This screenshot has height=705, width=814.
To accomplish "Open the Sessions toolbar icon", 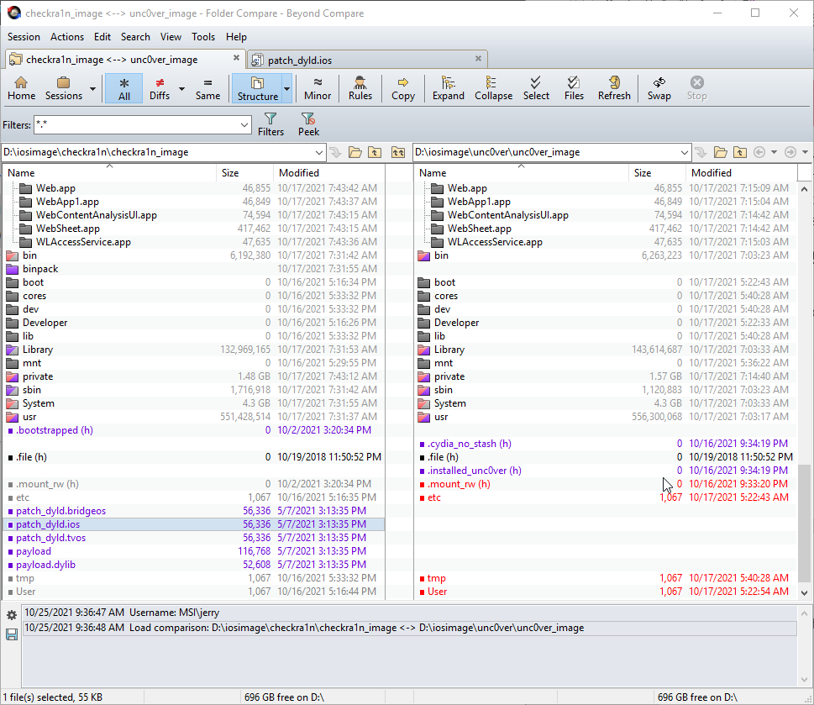I will pyautogui.click(x=63, y=88).
